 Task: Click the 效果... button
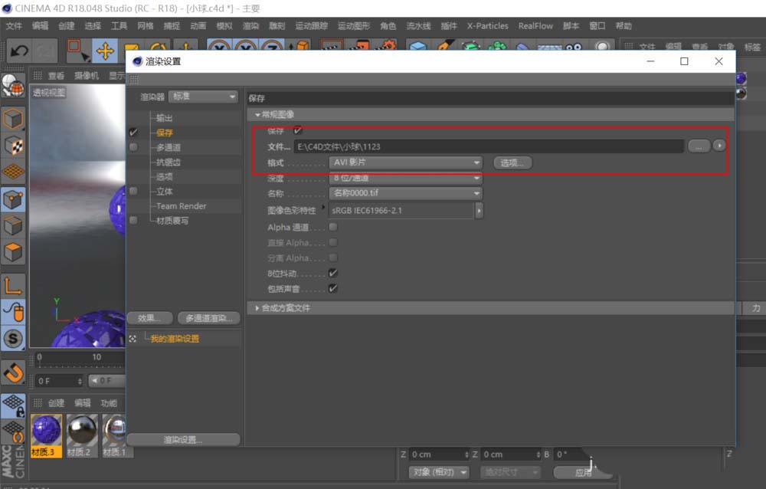149,318
